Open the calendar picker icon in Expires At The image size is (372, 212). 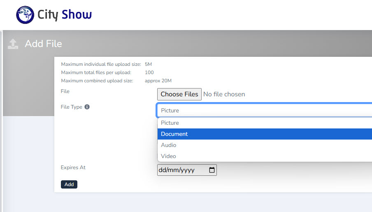pos(212,170)
